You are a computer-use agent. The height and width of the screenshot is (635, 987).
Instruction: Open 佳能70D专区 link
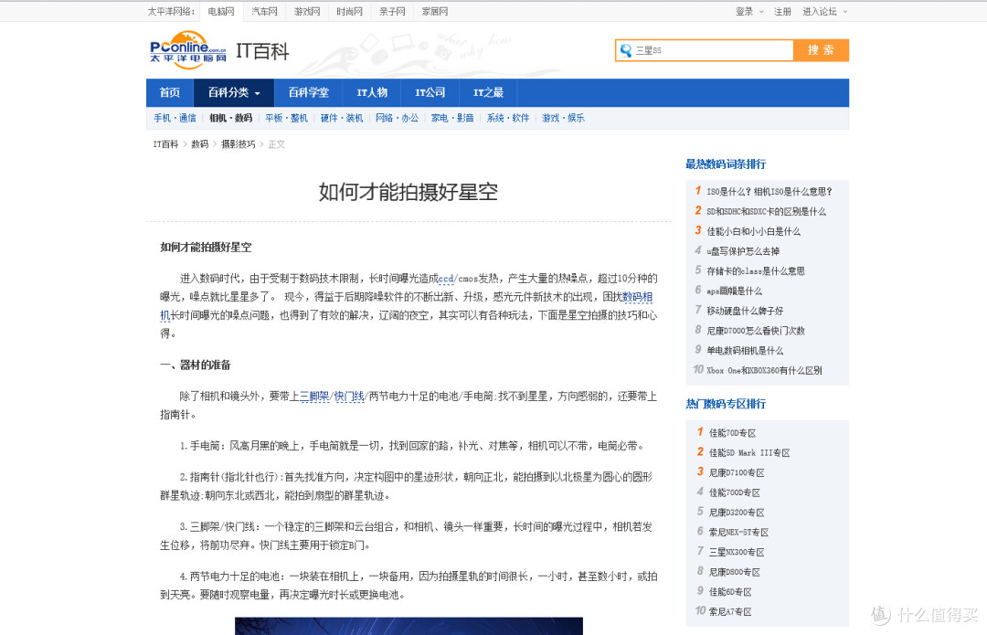coord(732,432)
